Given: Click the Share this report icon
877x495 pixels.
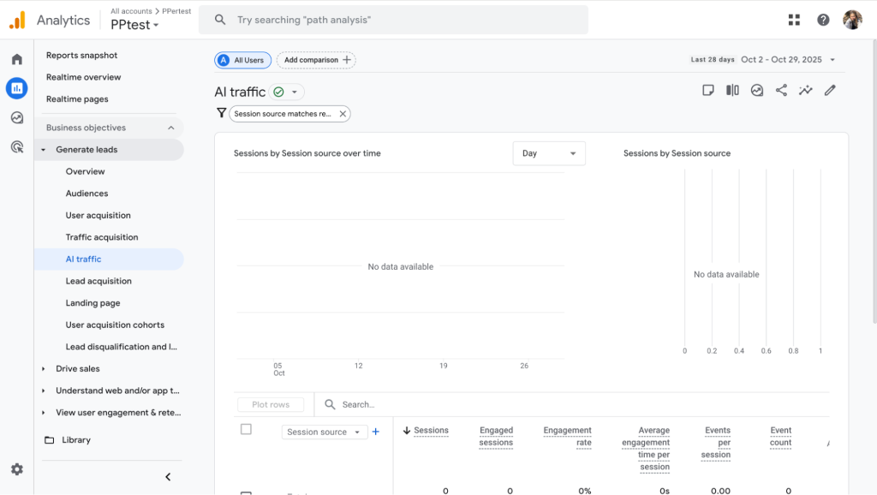Looking at the screenshot, I should (781, 91).
